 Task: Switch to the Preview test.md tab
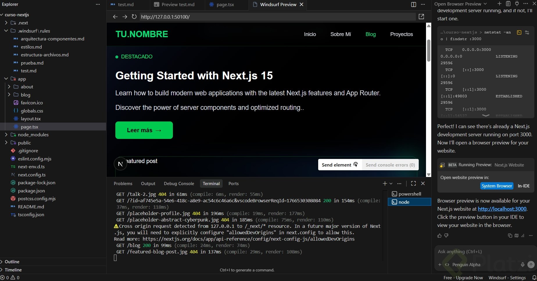(x=177, y=4)
